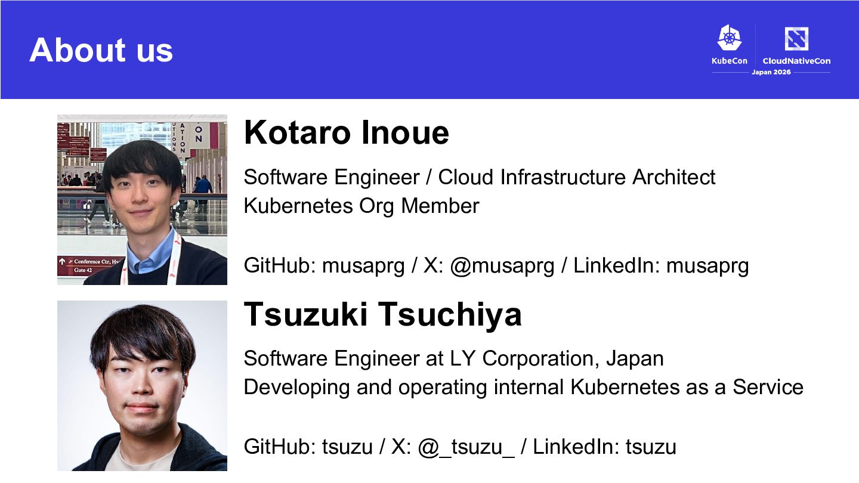Click the Kotaro Inoue name heading

coord(346,132)
